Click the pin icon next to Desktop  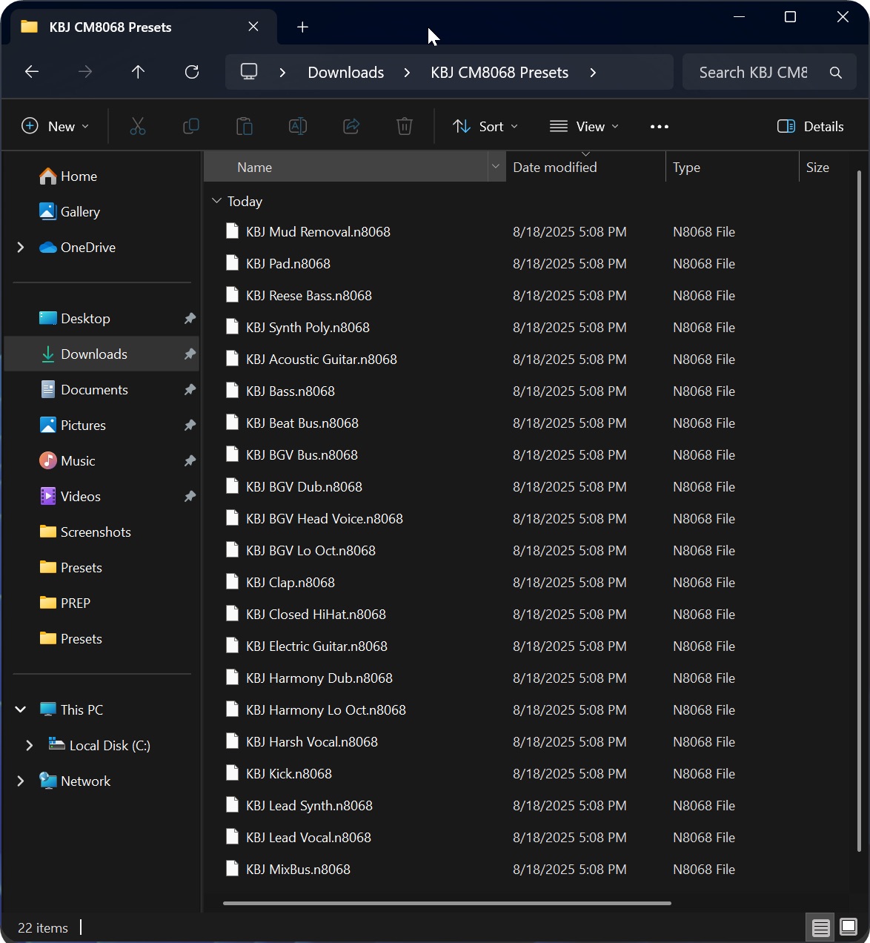(190, 318)
